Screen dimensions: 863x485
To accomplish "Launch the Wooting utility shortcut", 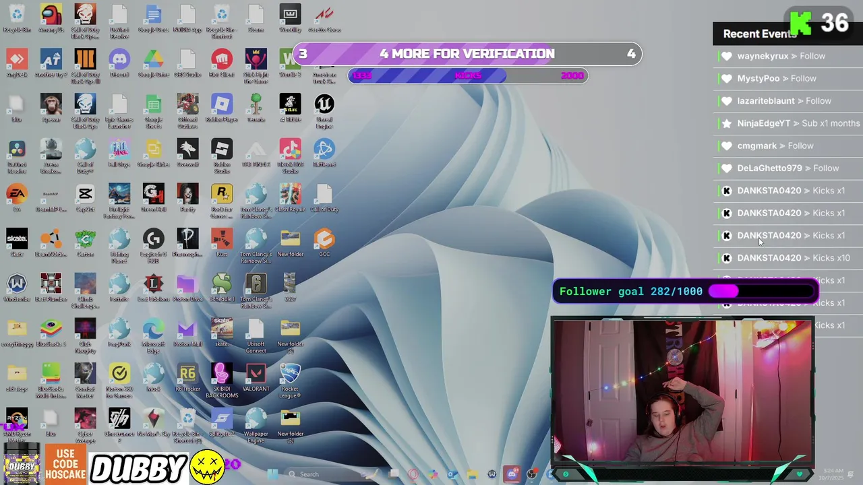I will tap(290, 18).
